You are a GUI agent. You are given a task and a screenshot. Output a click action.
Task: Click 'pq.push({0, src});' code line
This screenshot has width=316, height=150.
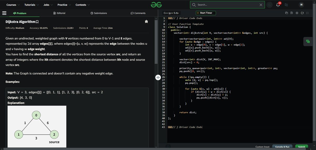pos(192,71)
